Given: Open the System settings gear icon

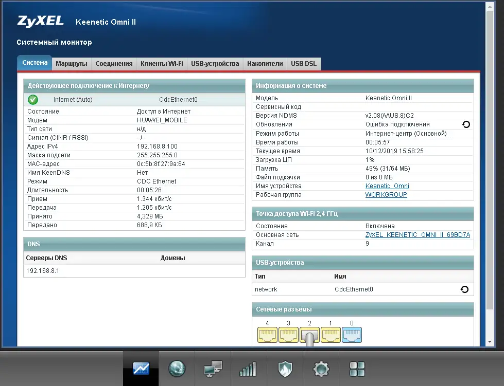Looking at the screenshot, I should pyautogui.click(x=321, y=369).
